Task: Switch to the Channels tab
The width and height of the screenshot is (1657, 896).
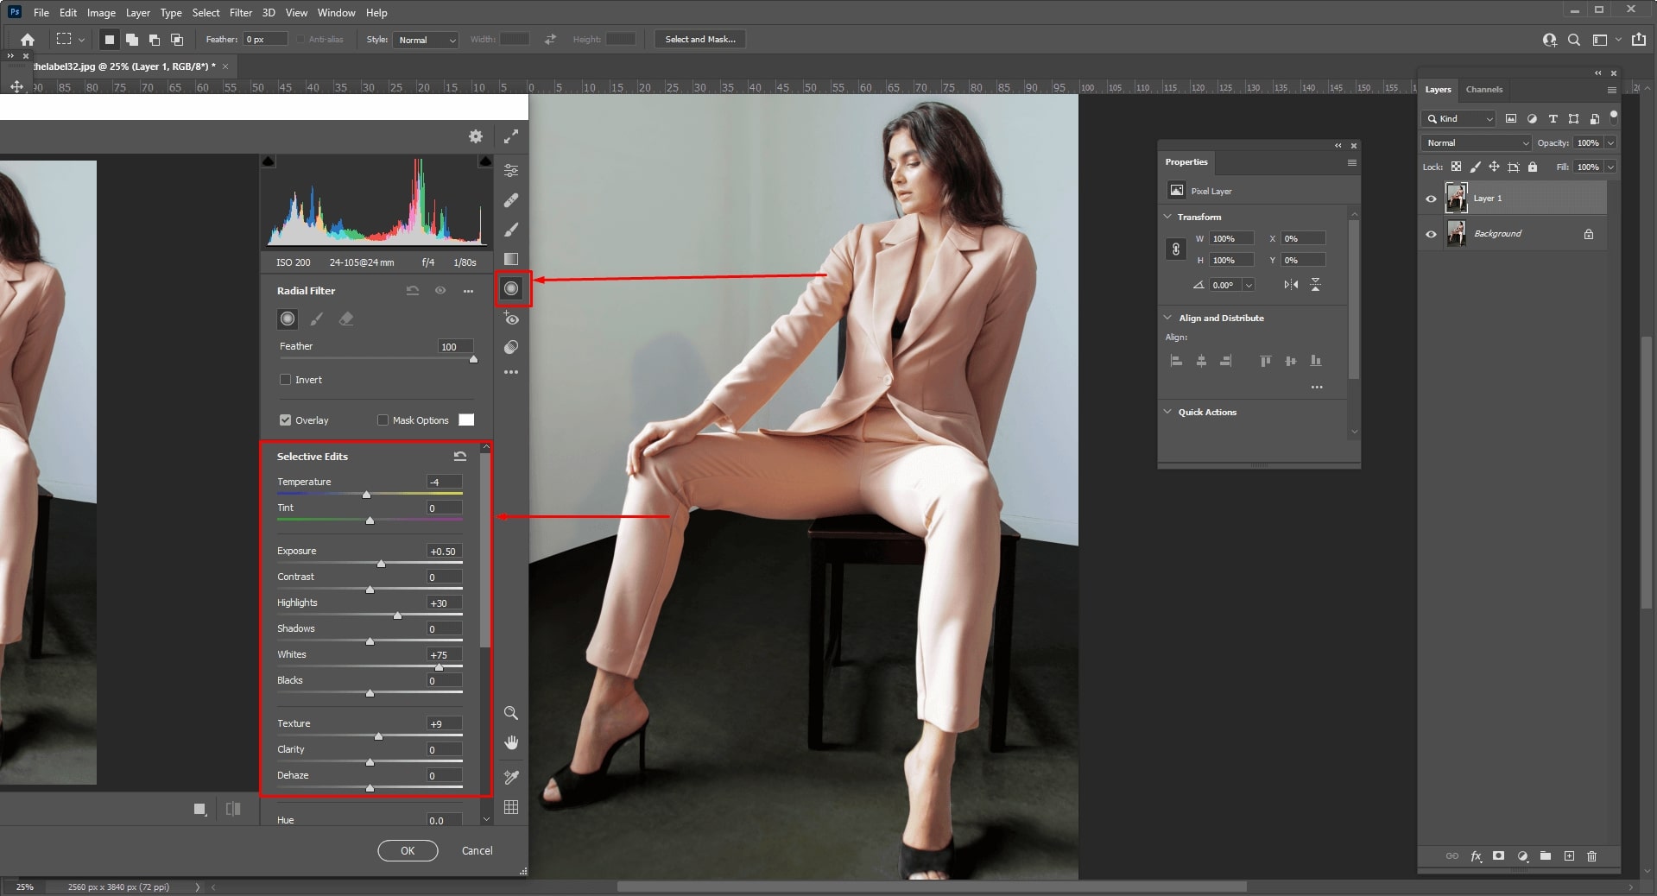Action: coord(1483,89)
